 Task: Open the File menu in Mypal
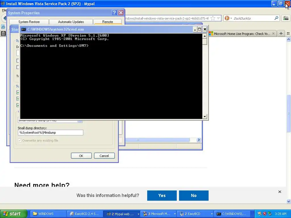click(4, 10)
